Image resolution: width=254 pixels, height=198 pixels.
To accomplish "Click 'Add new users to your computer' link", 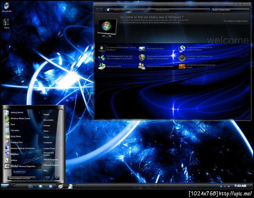I will pyautogui.click(x=160, y=66).
